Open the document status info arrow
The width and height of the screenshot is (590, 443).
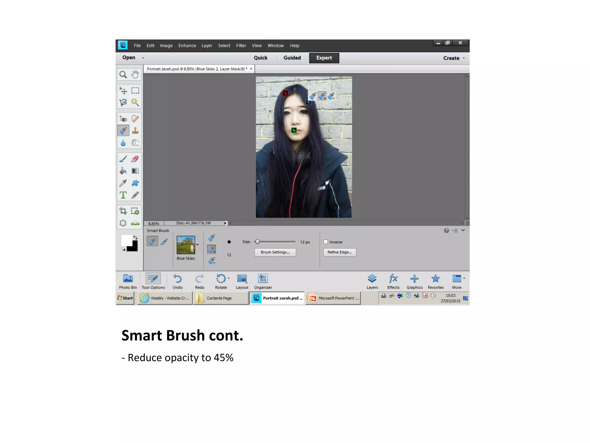point(226,223)
